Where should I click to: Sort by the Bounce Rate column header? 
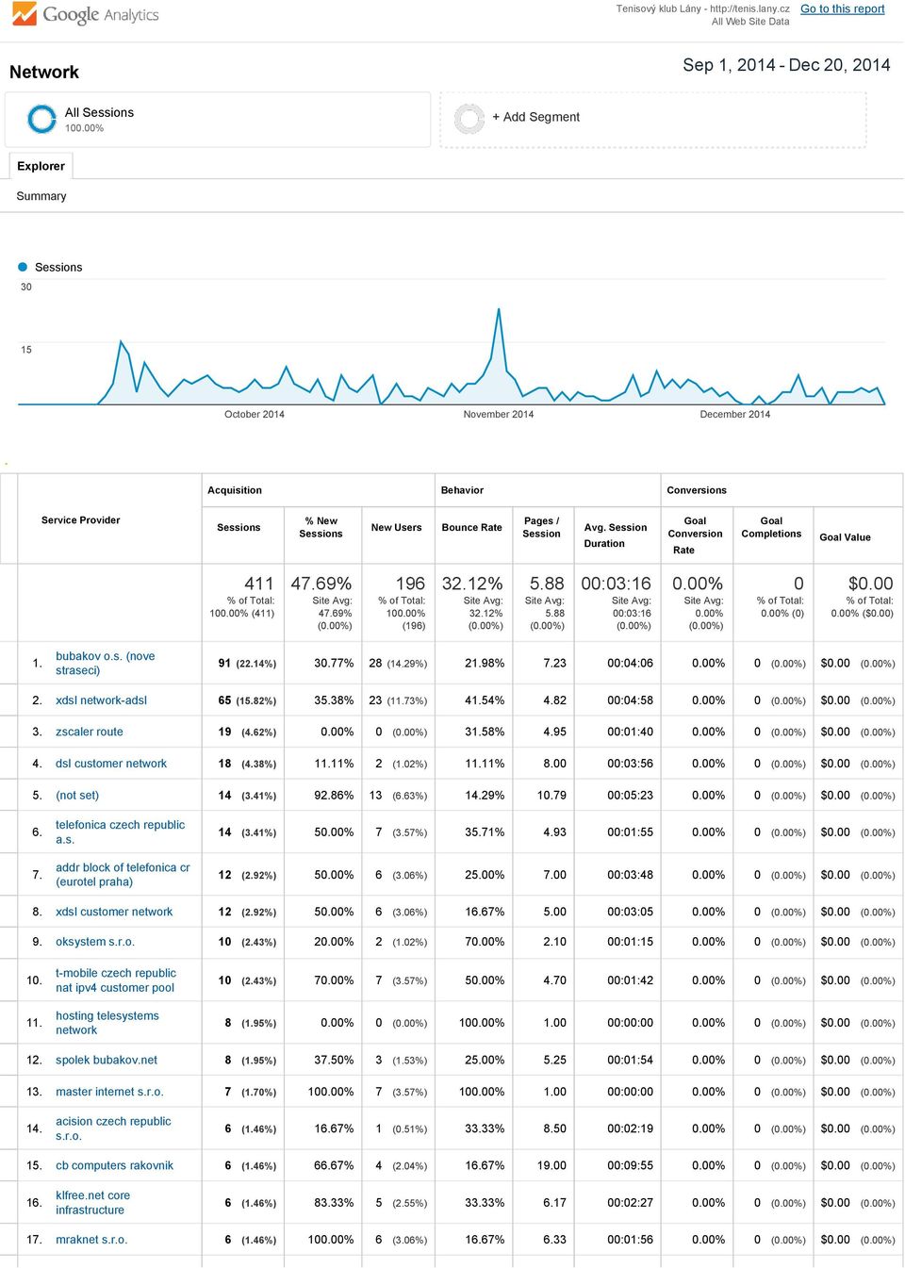point(471,528)
